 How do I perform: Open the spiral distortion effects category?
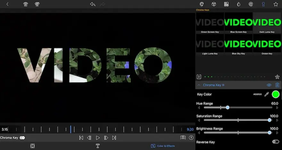251,4
